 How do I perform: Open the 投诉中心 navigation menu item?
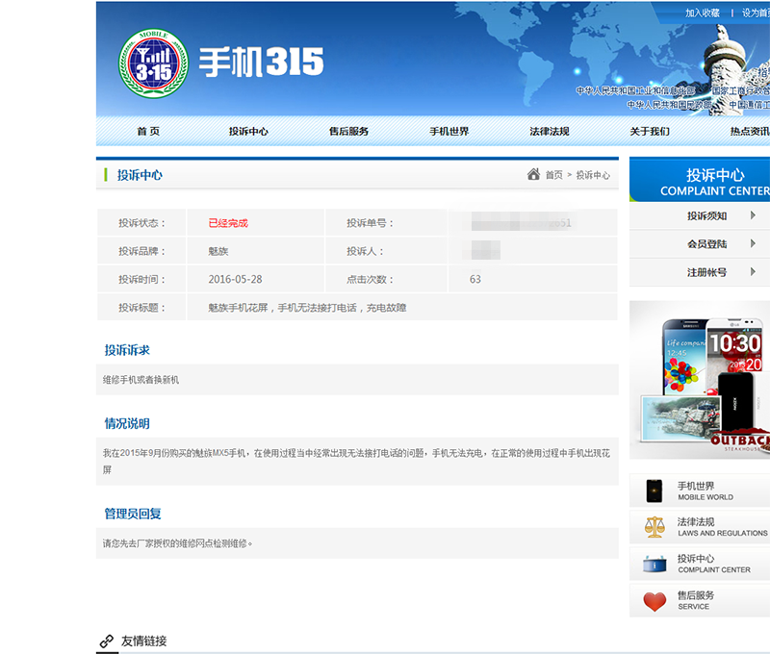tap(248, 131)
